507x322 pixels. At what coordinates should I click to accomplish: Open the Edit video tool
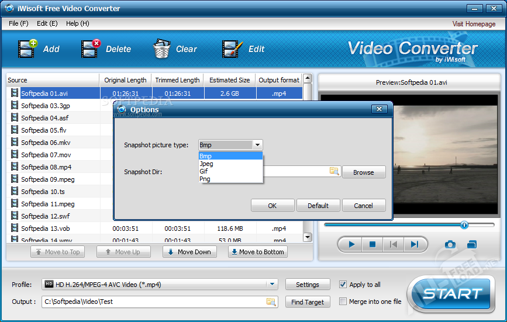(232, 49)
